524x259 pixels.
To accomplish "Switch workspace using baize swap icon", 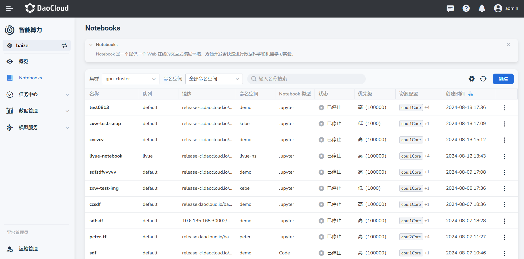I will [x=64, y=45].
